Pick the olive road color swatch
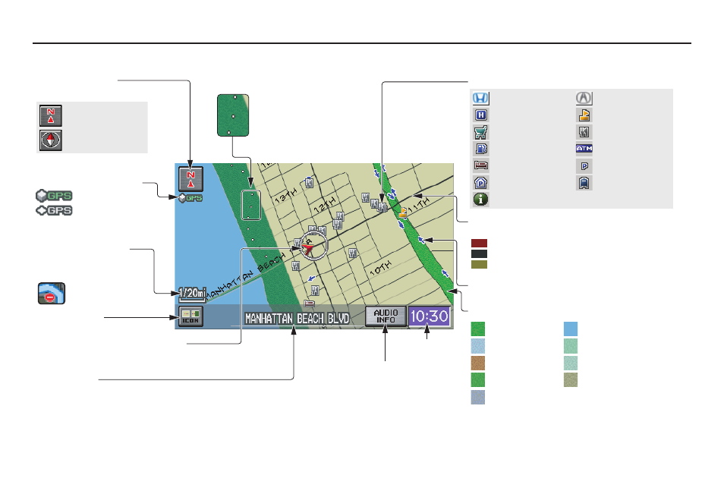Screen dimensions: 724x494 pos(480,265)
